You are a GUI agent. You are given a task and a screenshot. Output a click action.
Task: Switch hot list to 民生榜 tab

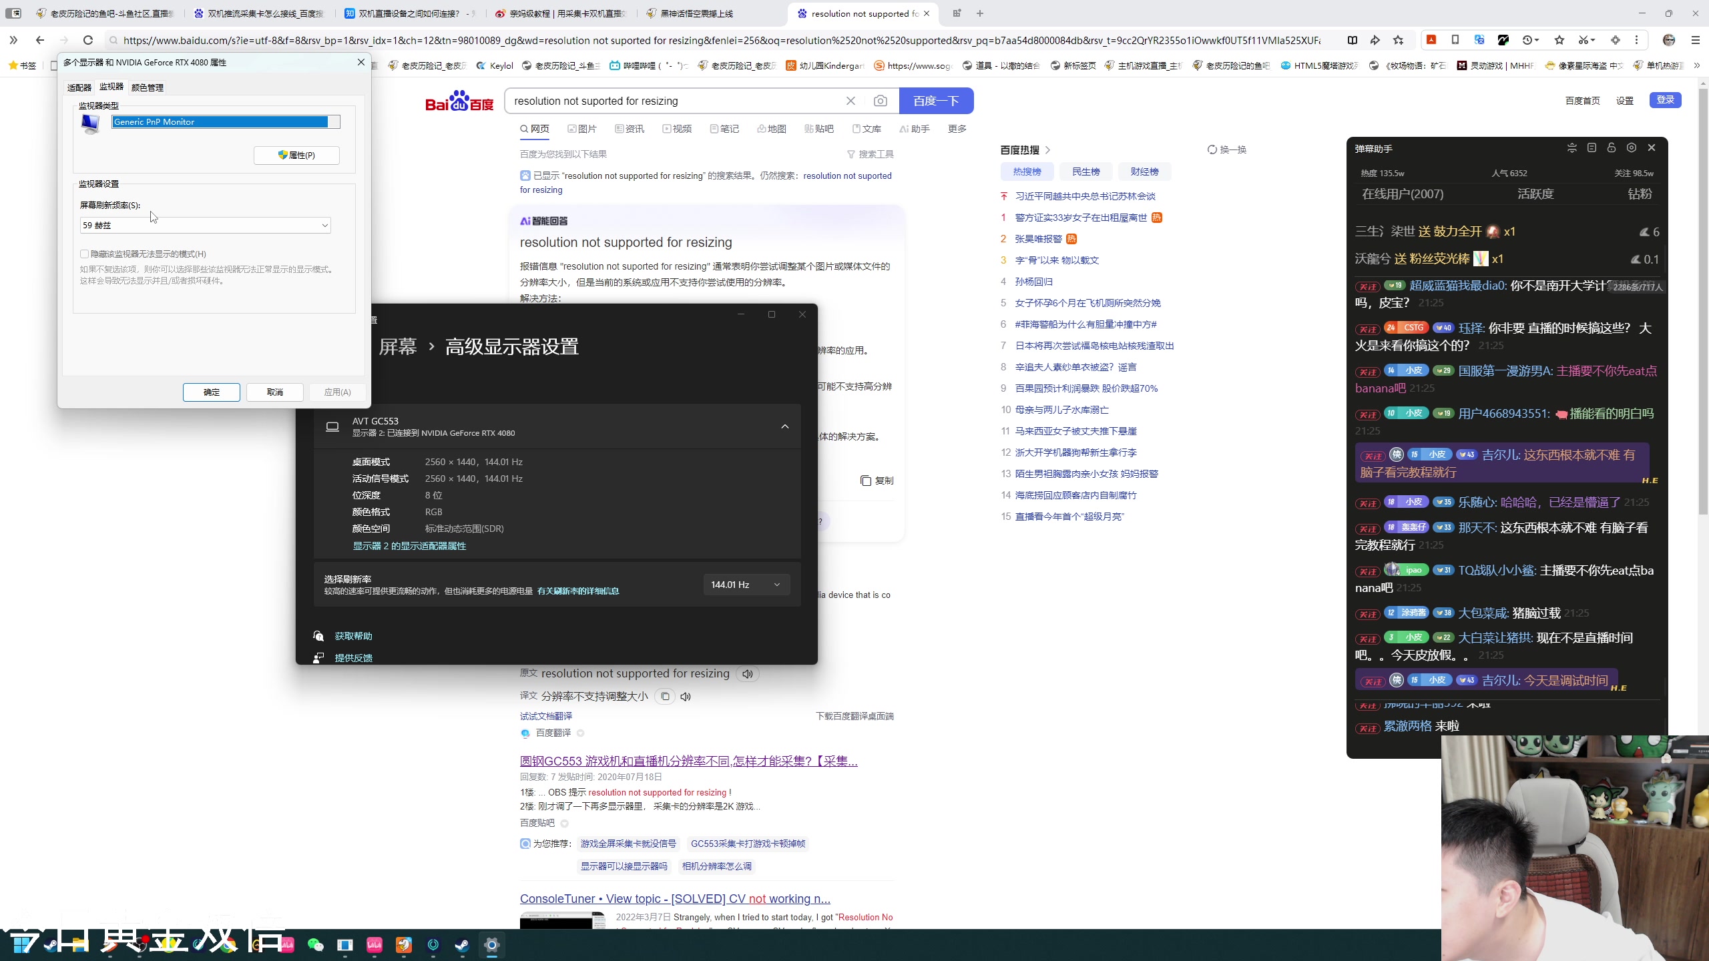(x=1086, y=172)
